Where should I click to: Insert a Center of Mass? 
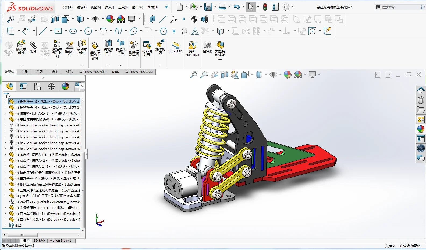(194, 19)
